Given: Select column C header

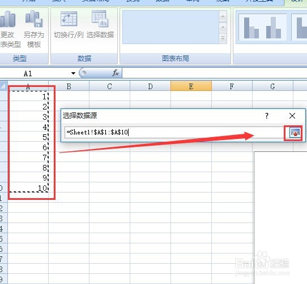Looking at the screenshot, I should [110, 86].
